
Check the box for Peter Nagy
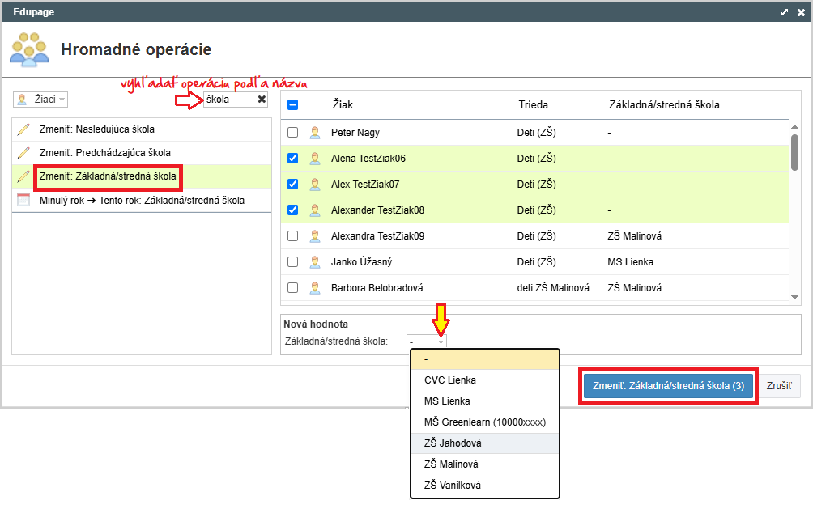(293, 133)
